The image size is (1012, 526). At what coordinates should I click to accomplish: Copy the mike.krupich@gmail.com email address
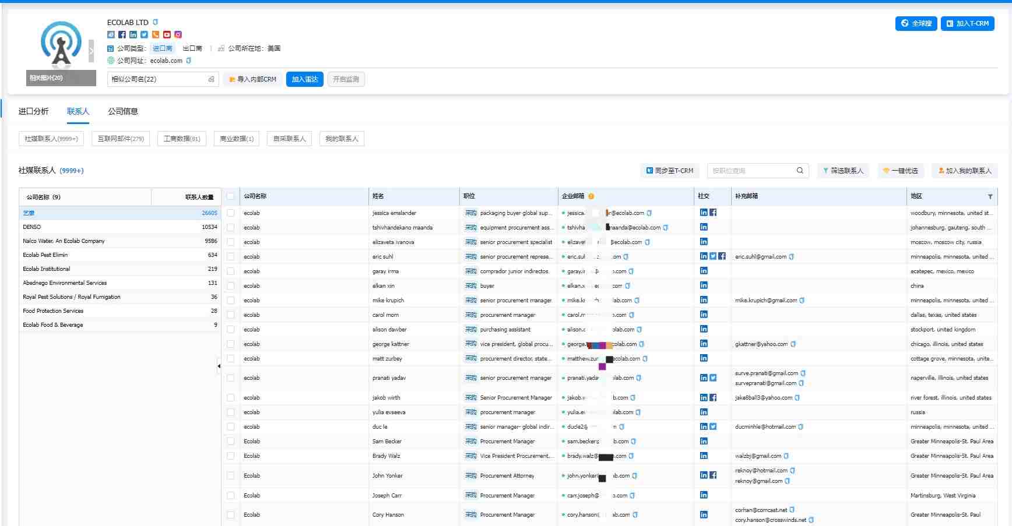point(802,300)
